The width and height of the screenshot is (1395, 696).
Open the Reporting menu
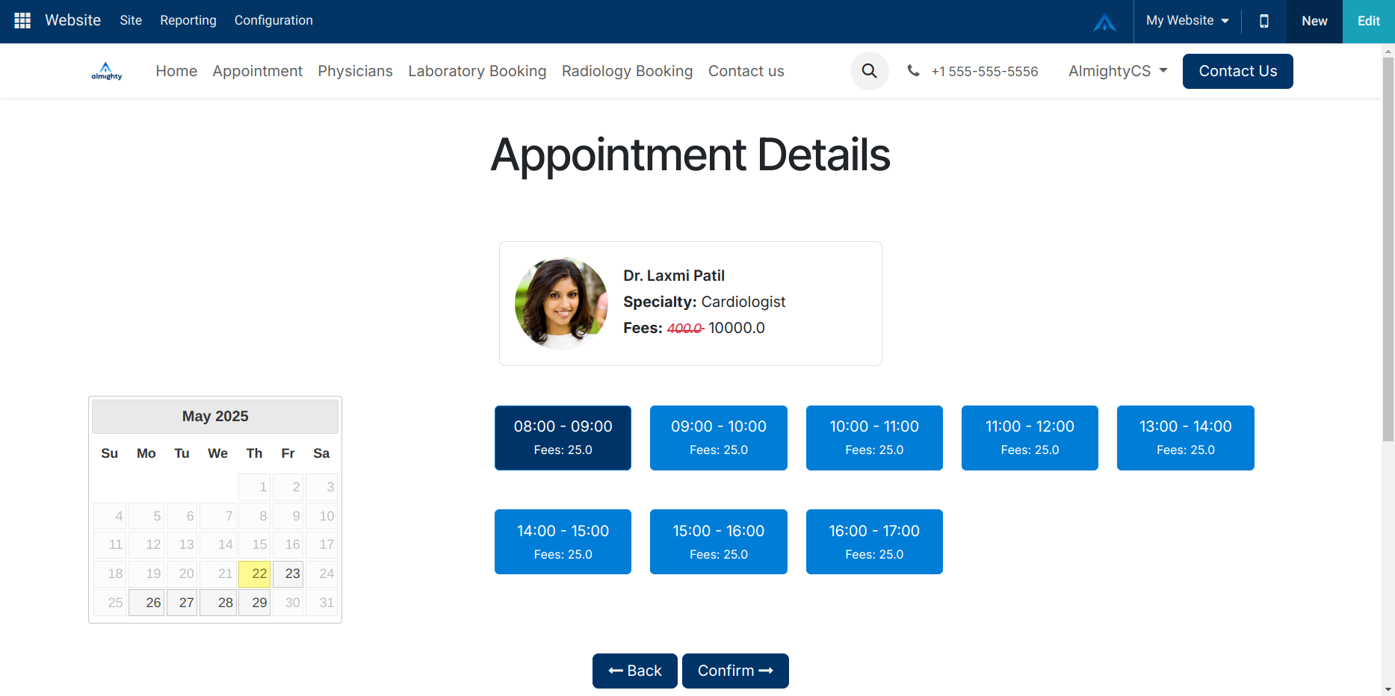tap(188, 21)
